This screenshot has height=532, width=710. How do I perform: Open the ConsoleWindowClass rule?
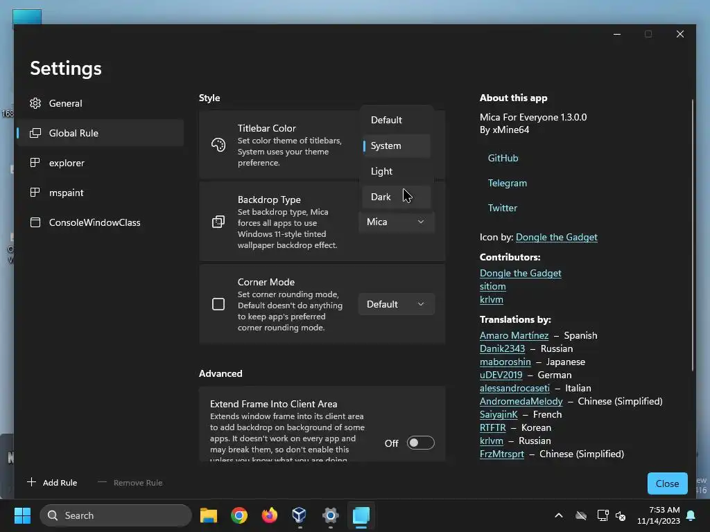click(x=101, y=222)
